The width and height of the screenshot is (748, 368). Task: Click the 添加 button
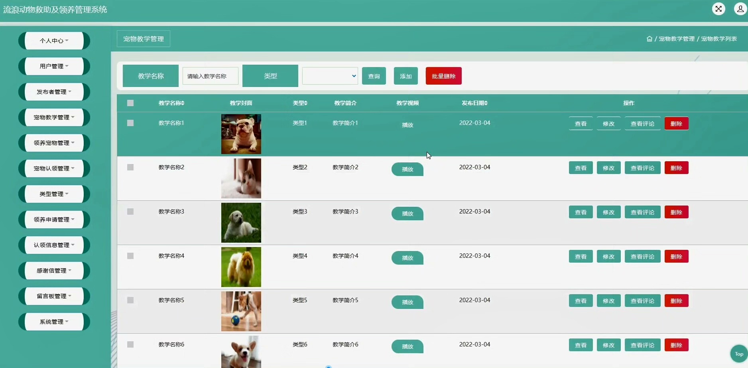click(405, 76)
